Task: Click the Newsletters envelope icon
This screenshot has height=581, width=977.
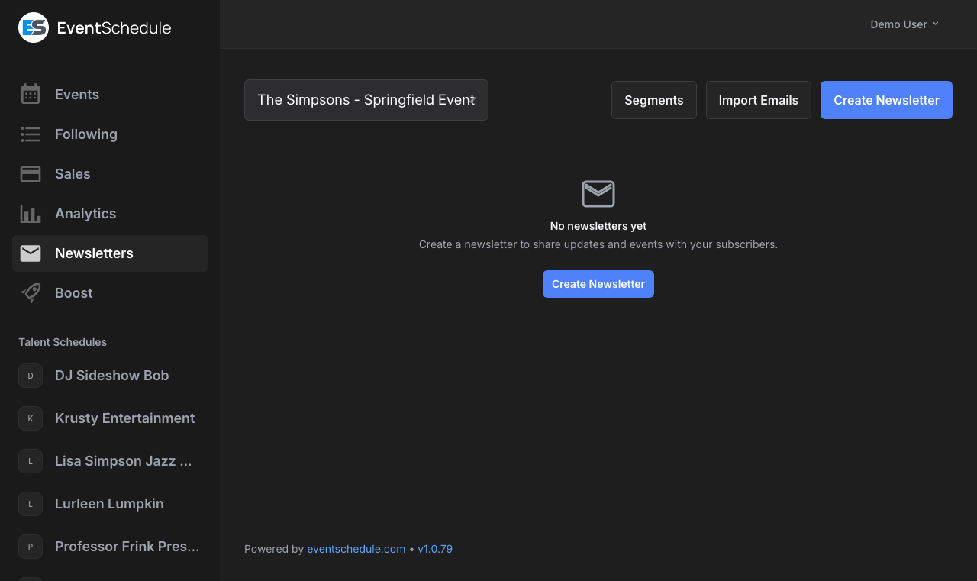Action: [31, 253]
